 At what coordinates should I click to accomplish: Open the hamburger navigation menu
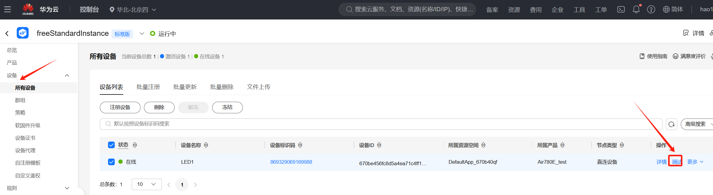click(8, 9)
